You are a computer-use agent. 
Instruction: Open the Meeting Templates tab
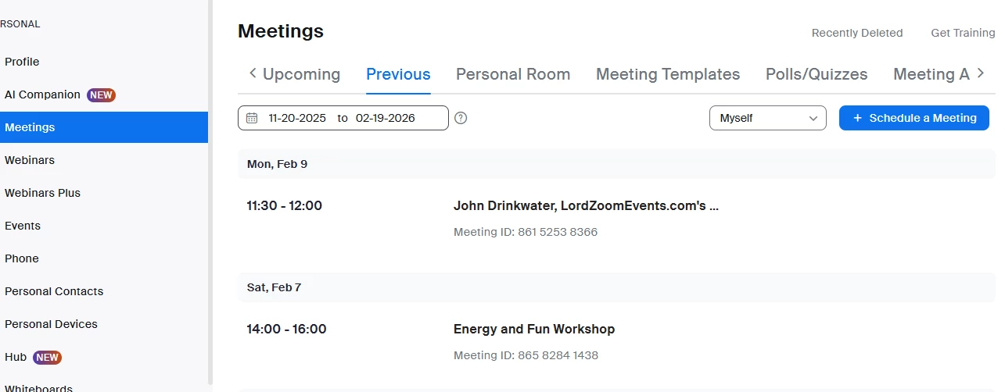pos(667,74)
